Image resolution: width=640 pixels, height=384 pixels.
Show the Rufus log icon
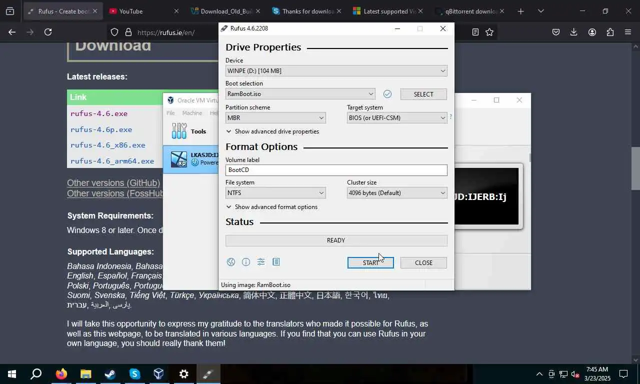276,262
